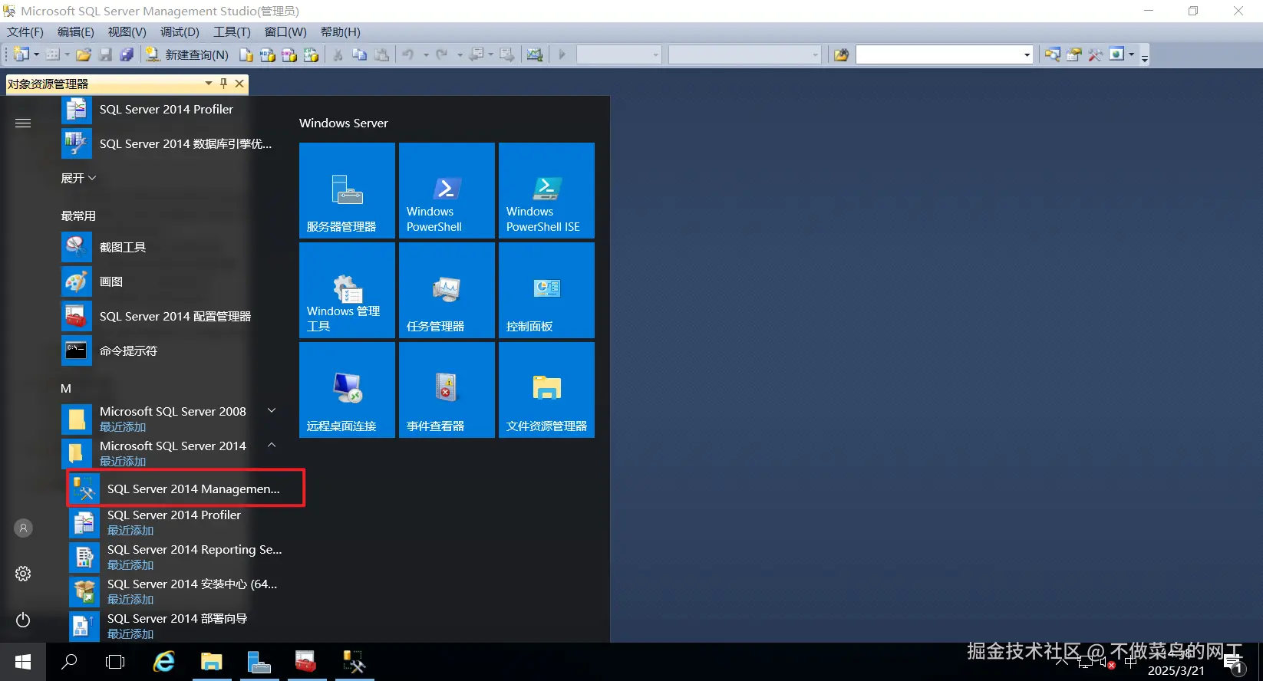The image size is (1263, 681).
Task: Click the Object Explorer Details search-window icon
Action: coord(1053,54)
